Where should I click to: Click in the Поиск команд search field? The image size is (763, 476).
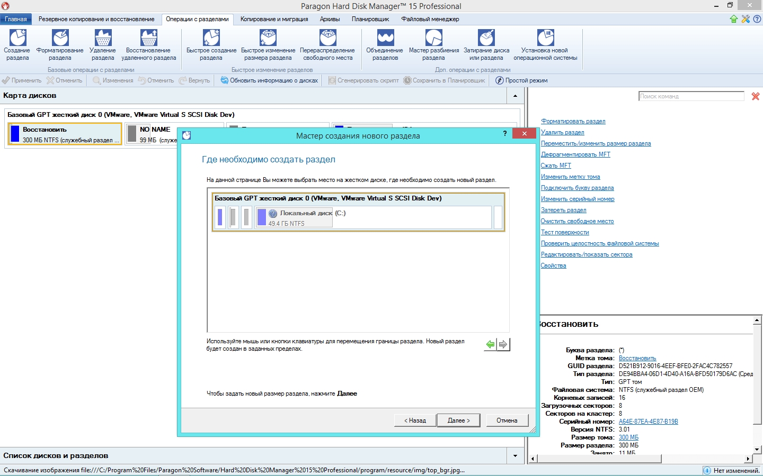pos(691,96)
